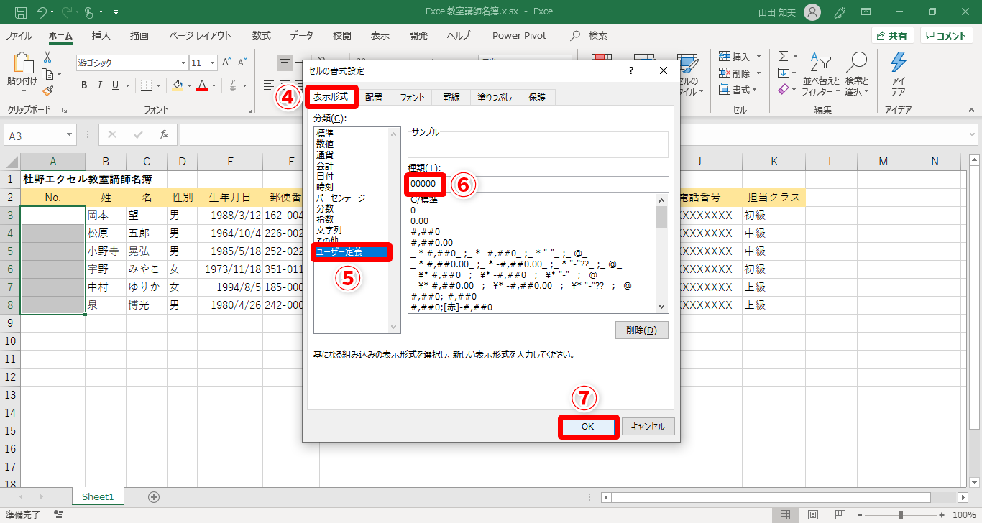Image resolution: width=982 pixels, height=523 pixels.
Task: Click the Copy icon in the clipboard group
Action: (x=47, y=74)
